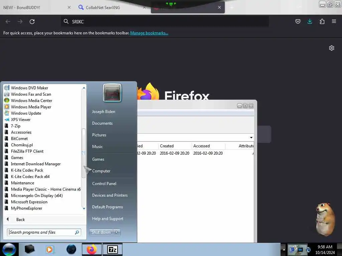
Task: Open Microangelo On Display (x64) folder
Action: pos(37,195)
